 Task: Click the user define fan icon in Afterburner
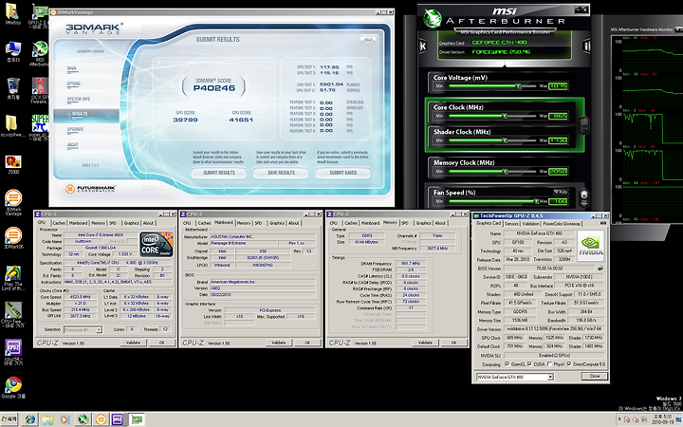click(584, 195)
